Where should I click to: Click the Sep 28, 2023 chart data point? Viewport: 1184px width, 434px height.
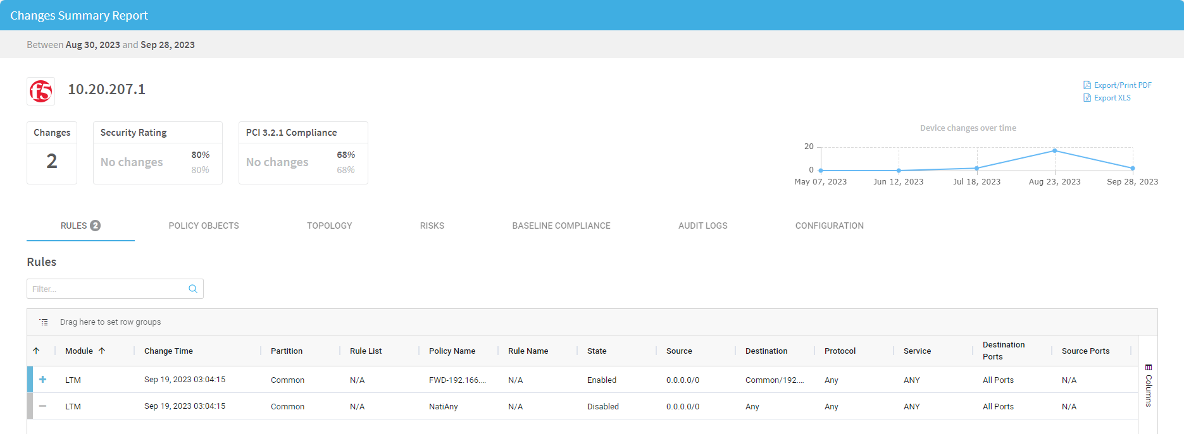point(1132,168)
